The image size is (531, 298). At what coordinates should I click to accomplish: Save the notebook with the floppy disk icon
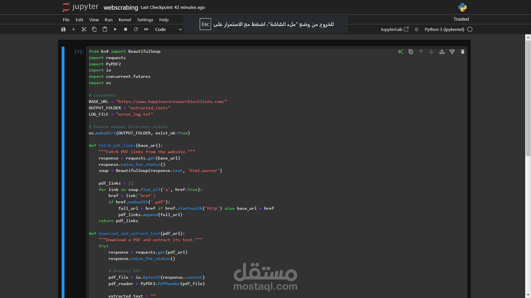[63, 29]
